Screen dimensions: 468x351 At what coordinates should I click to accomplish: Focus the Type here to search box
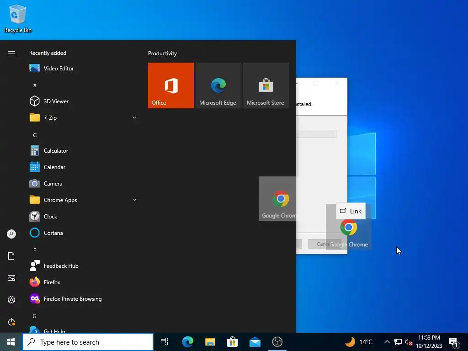[x=88, y=342]
